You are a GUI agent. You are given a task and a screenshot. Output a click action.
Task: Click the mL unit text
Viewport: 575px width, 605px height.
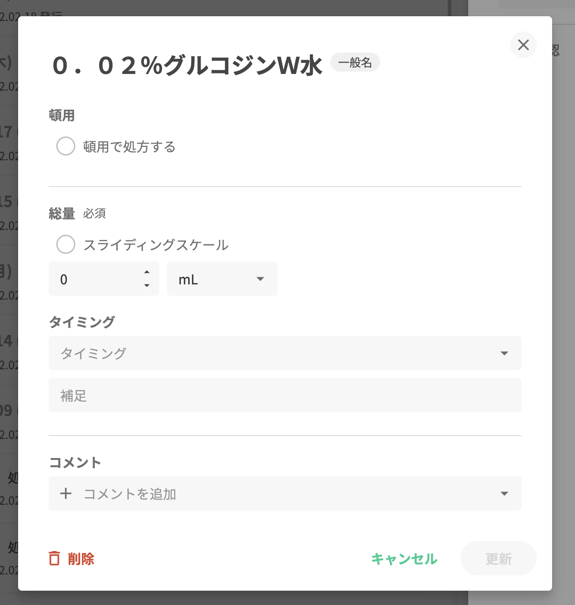[x=188, y=280]
